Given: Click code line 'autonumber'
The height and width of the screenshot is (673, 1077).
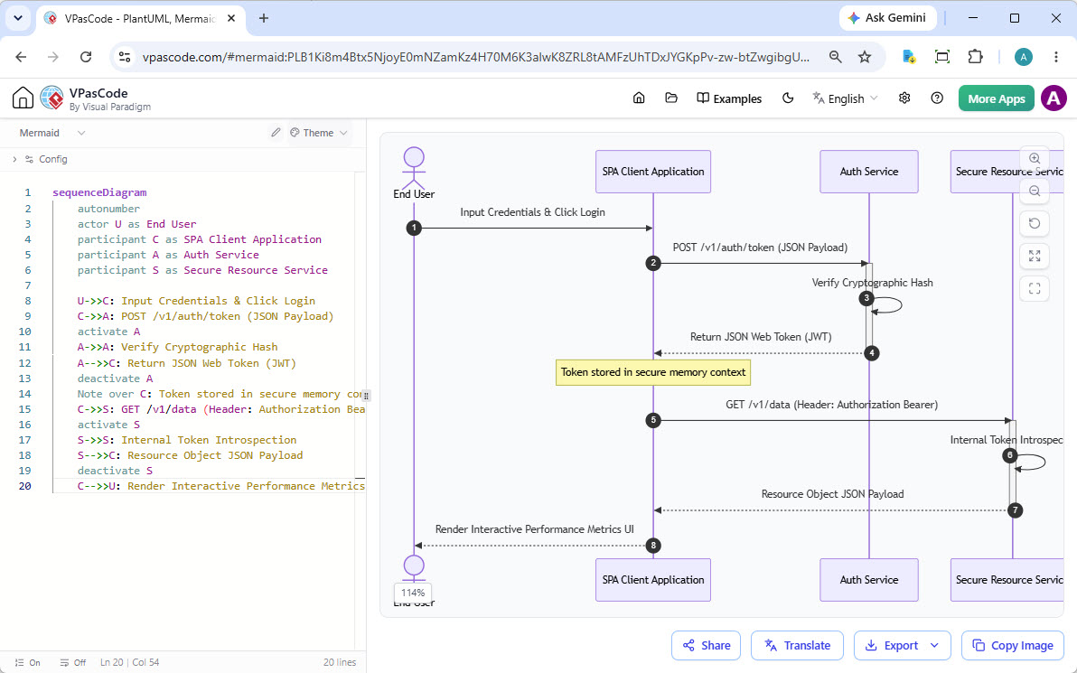Looking at the screenshot, I should pyautogui.click(x=108, y=208).
